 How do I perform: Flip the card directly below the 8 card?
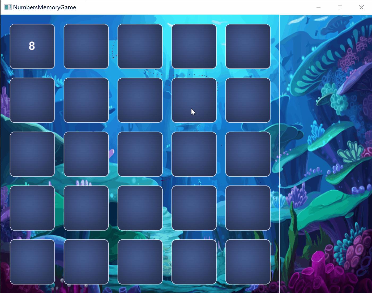(x=32, y=100)
